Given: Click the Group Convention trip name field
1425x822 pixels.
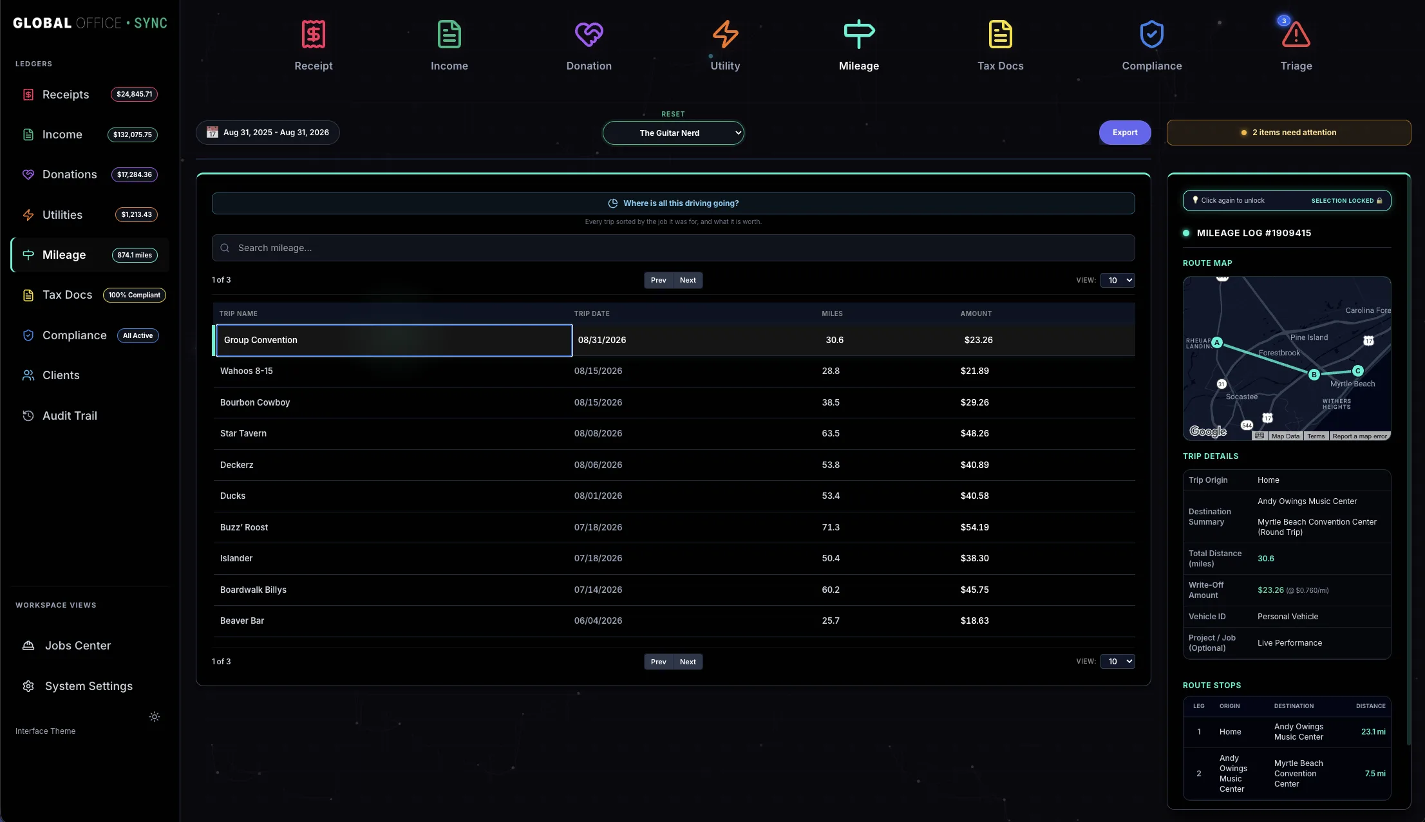Looking at the screenshot, I should [394, 340].
